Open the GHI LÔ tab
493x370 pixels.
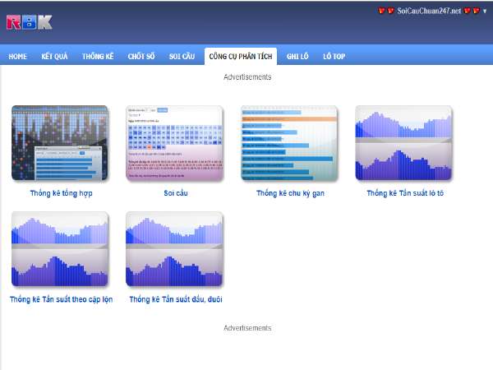pos(297,56)
